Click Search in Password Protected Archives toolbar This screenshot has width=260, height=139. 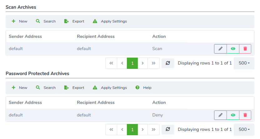(46, 88)
